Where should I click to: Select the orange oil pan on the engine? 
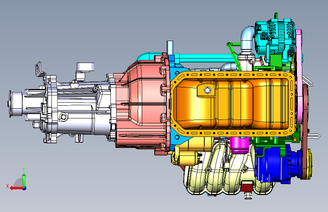pos(232,104)
